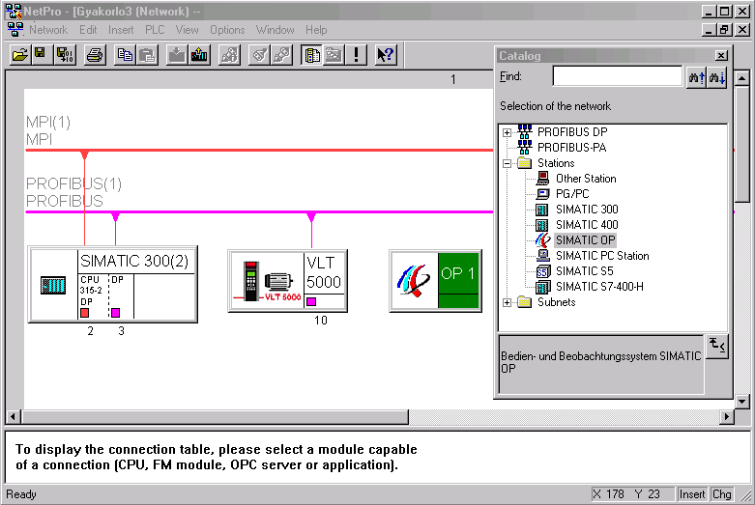Click the horizontal scrollbar left arrow
This screenshot has width=755, height=505.
(x=13, y=416)
